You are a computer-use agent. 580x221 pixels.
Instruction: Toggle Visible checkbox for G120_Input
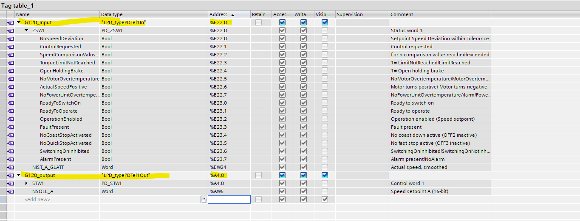pos(325,22)
